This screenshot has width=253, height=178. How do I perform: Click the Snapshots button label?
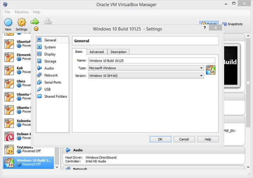click(x=235, y=24)
